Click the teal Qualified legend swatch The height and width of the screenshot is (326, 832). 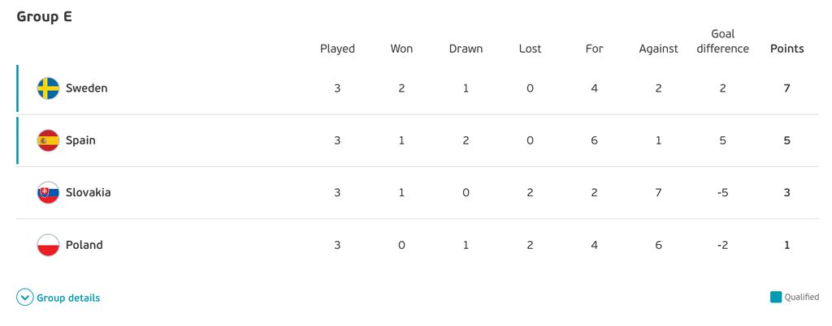[776, 297]
